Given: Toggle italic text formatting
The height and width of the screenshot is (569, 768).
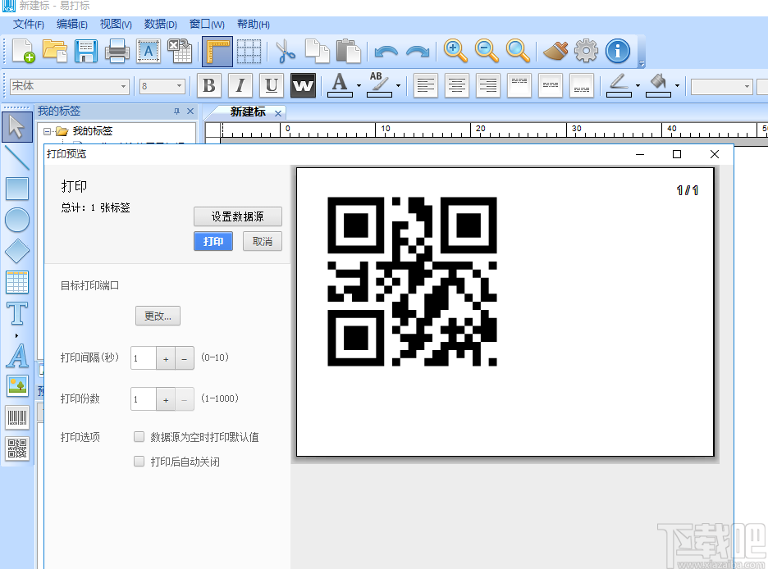Looking at the screenshot, I should (x=240, y=85).
